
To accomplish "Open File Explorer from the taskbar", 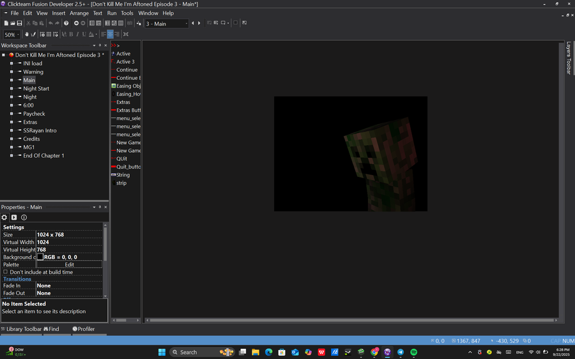I will (x=256, y=352).
